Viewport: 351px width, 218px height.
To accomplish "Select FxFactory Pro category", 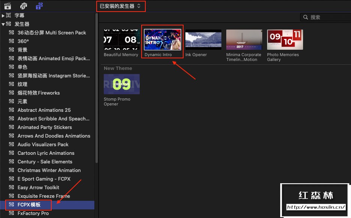I will tap(47, 213).
